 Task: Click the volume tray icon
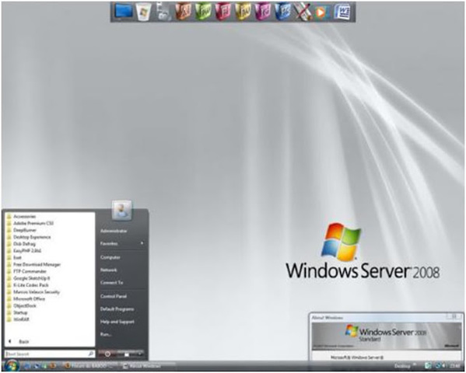click(x=444, y=366)
